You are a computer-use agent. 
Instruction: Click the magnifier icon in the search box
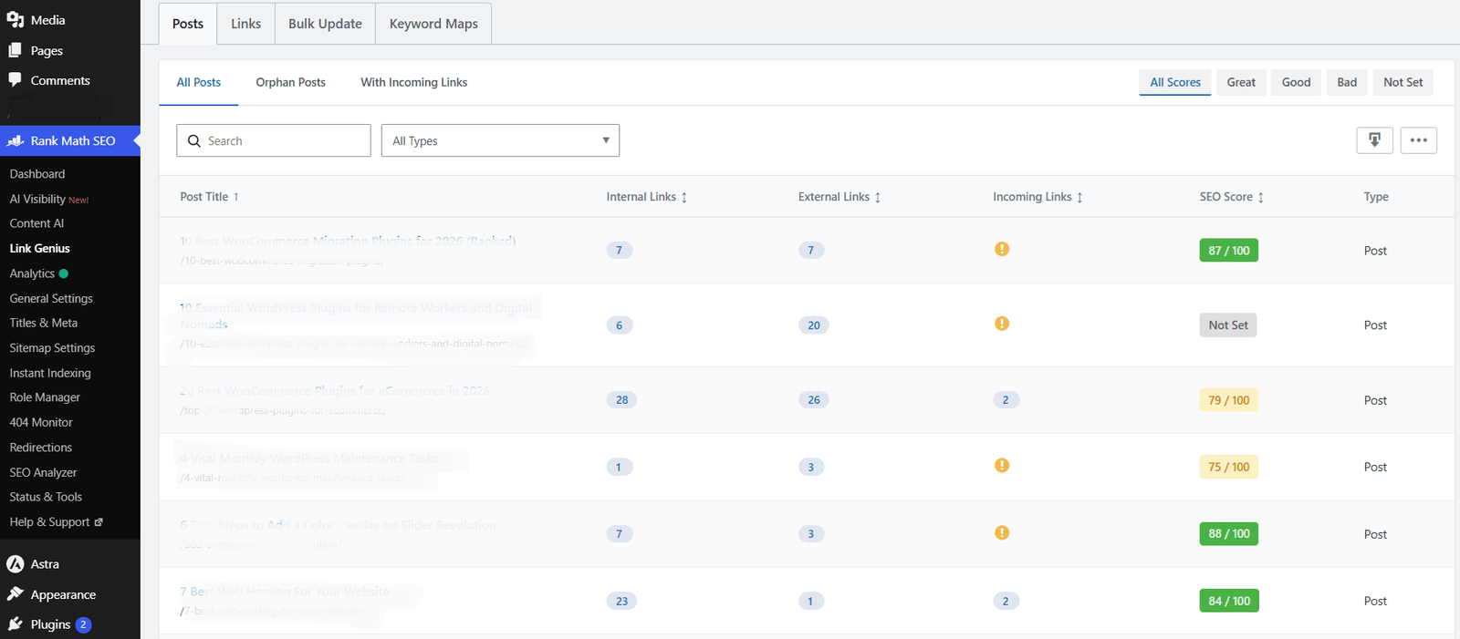[x=194, y=141]
